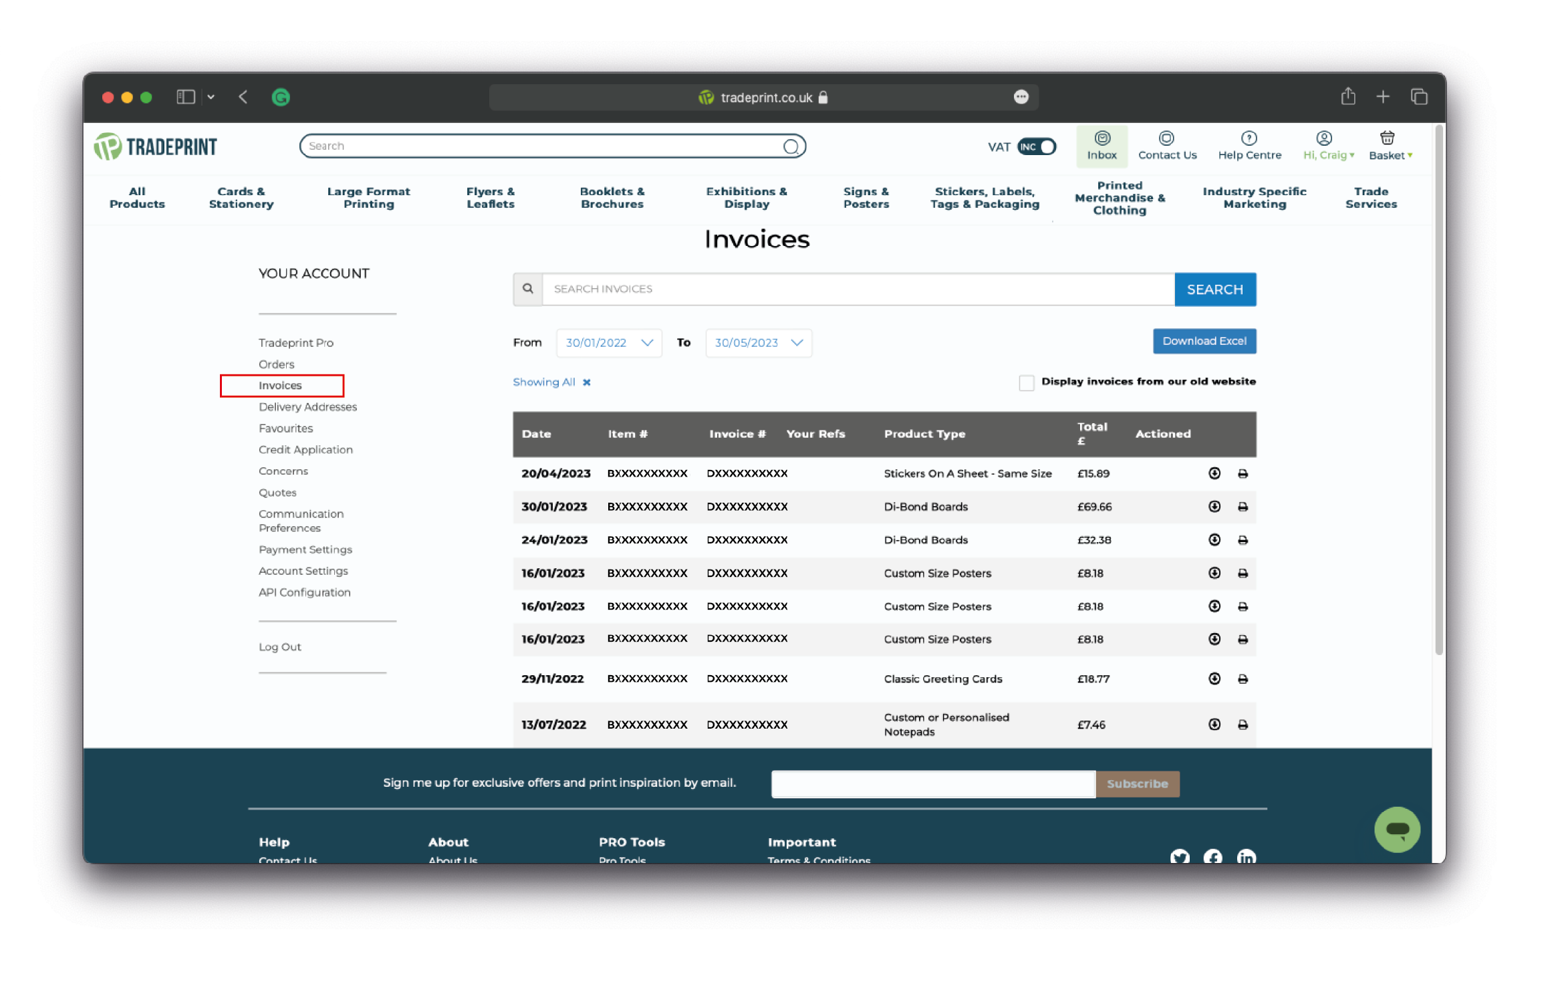
Task: Open the Help Centre
Action: (x=1249, y=146)
